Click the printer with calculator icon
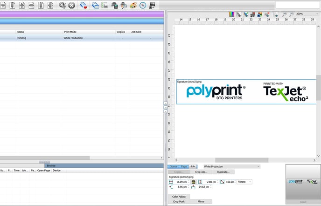 (114, 5)
